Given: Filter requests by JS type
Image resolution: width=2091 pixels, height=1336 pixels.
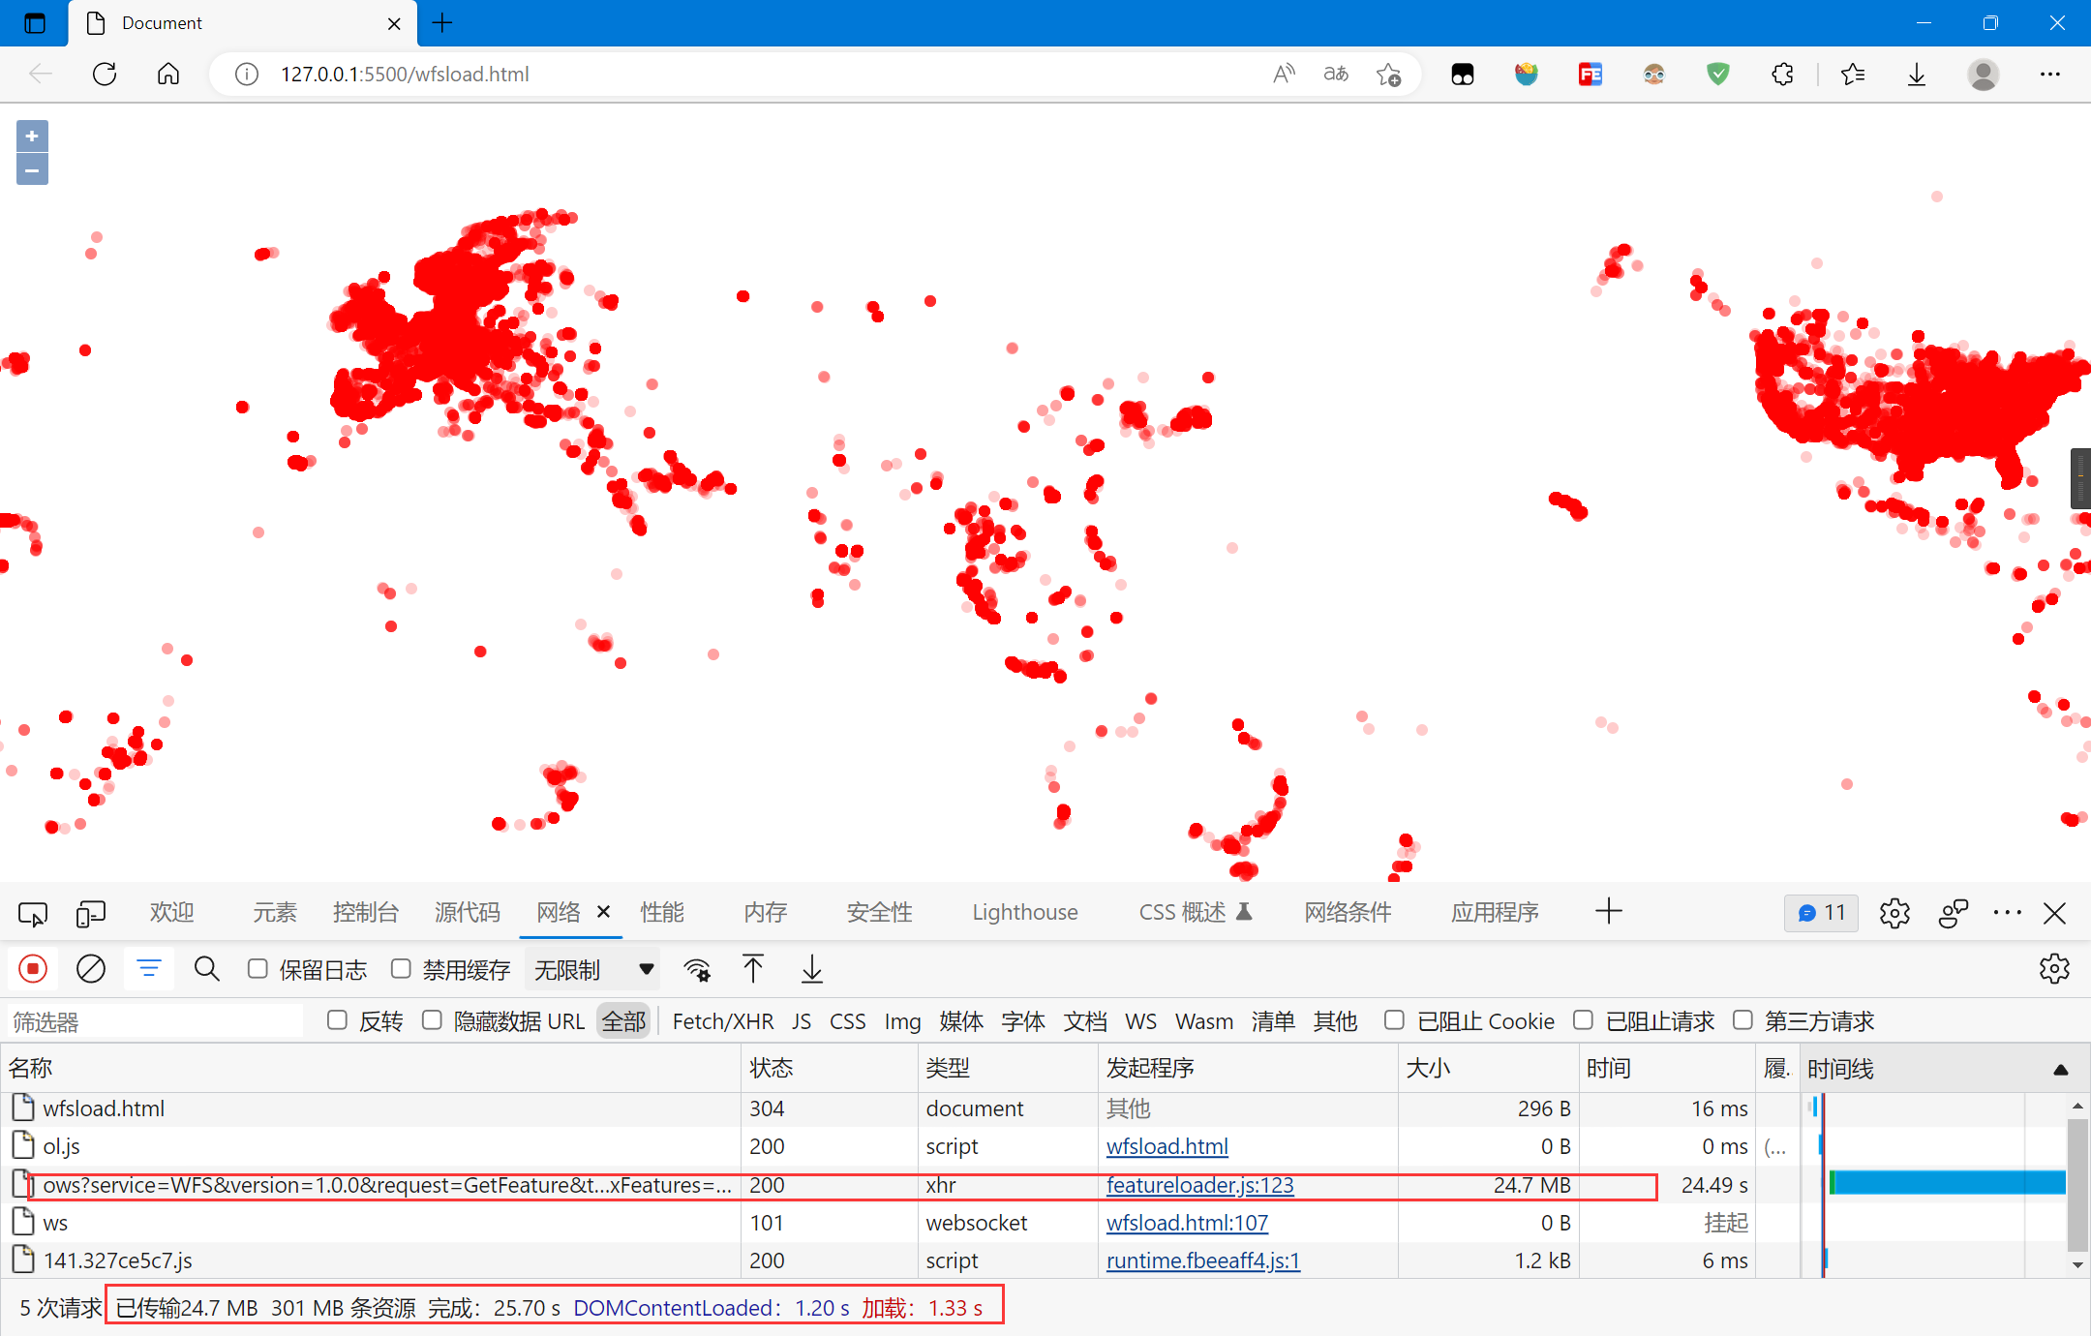Looking at the screenshot, I should pyautogui.click(x=802, y=1021).
